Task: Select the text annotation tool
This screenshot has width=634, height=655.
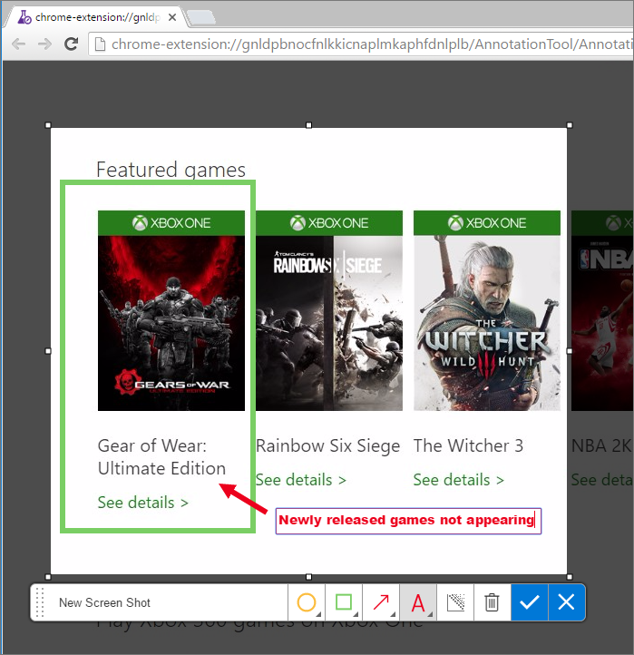Action: point(418,602)
